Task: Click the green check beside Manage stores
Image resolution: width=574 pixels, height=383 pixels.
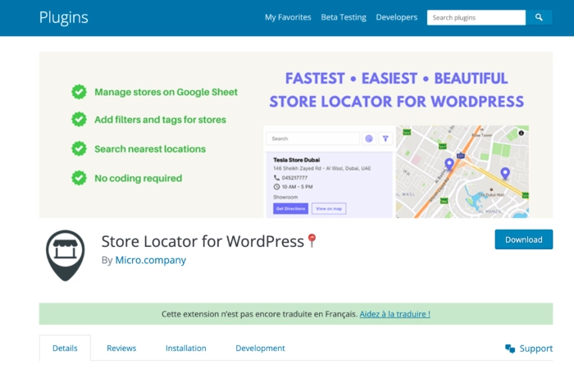Action: pyautogui.click(x=79, y=92)
